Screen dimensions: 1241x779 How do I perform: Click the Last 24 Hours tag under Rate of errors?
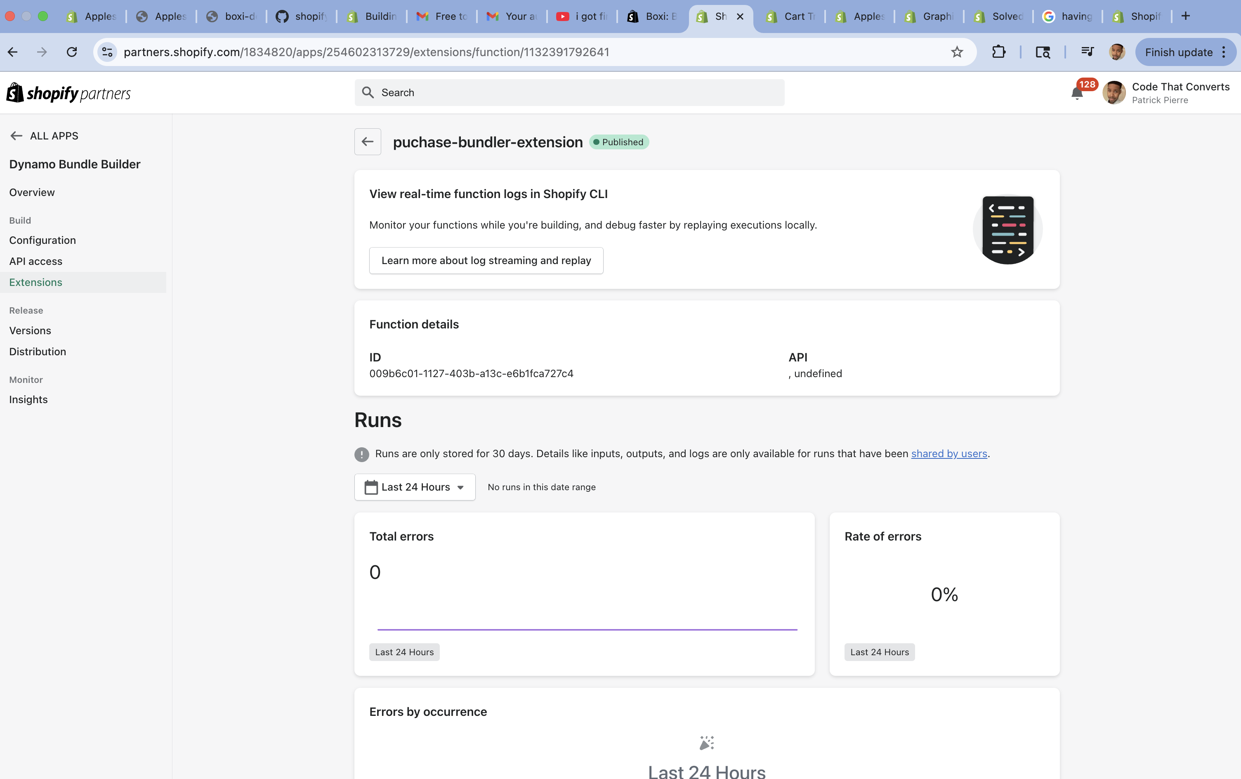(x=879, y=652)
